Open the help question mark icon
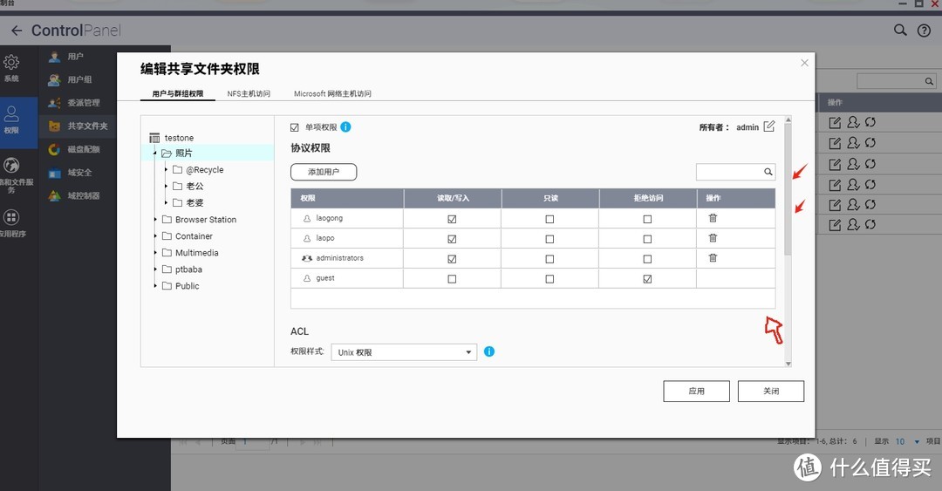The image size is (942, 491). point(924,31)
